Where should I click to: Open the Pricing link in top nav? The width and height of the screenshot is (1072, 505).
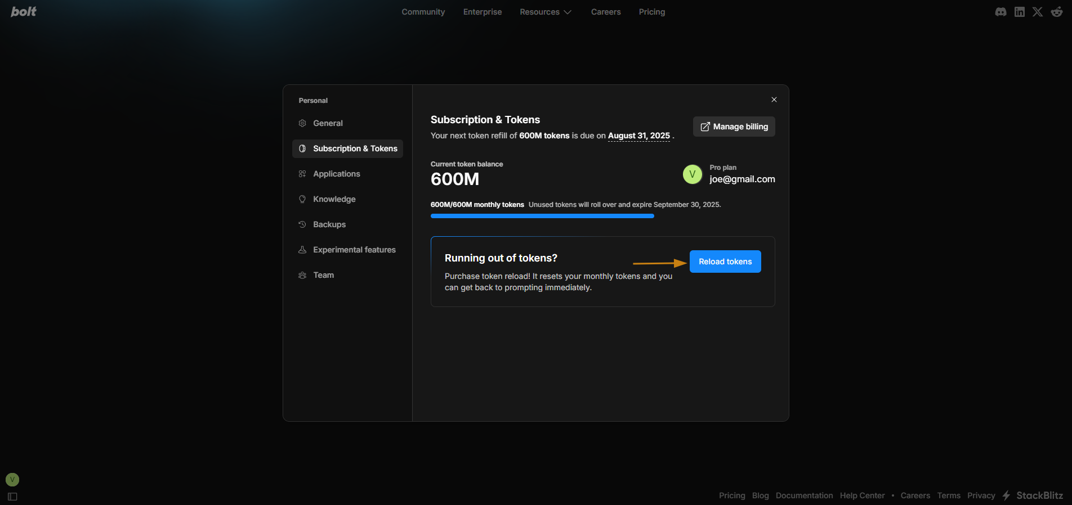[652, 12]
